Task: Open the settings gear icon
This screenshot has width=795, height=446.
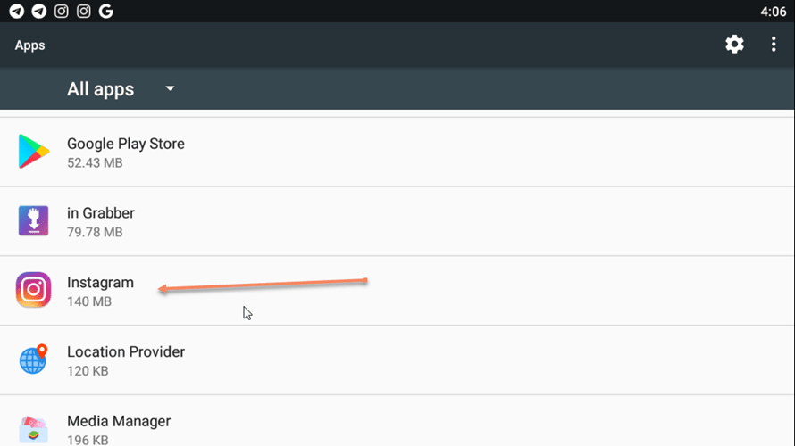Action: (x=734, y=45)
